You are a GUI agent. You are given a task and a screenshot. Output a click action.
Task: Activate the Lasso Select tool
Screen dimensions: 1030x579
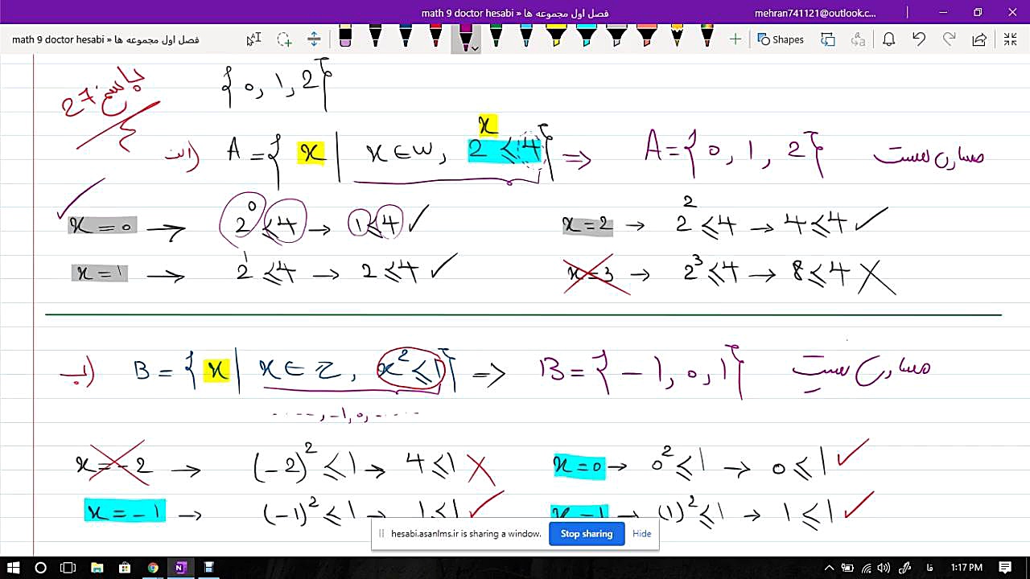(x=284, y=39)
